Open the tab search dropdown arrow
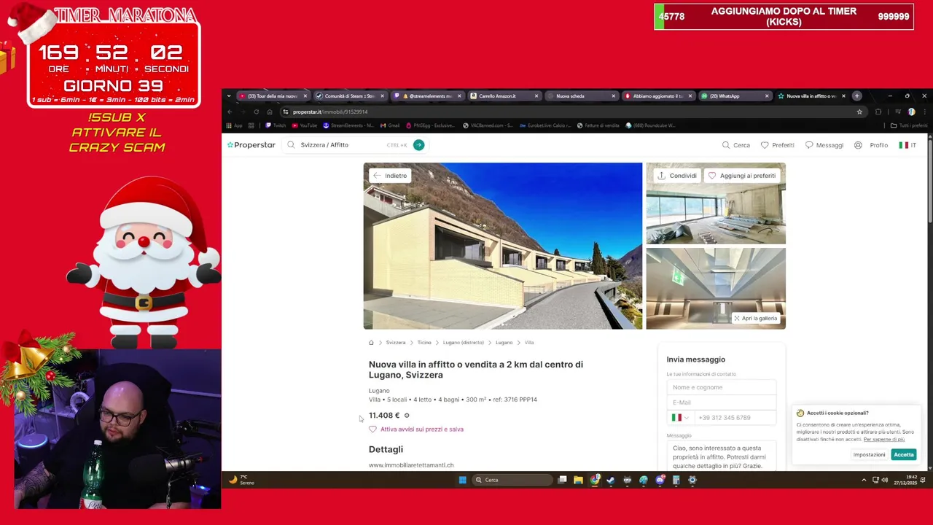 (x=228, y=96)
